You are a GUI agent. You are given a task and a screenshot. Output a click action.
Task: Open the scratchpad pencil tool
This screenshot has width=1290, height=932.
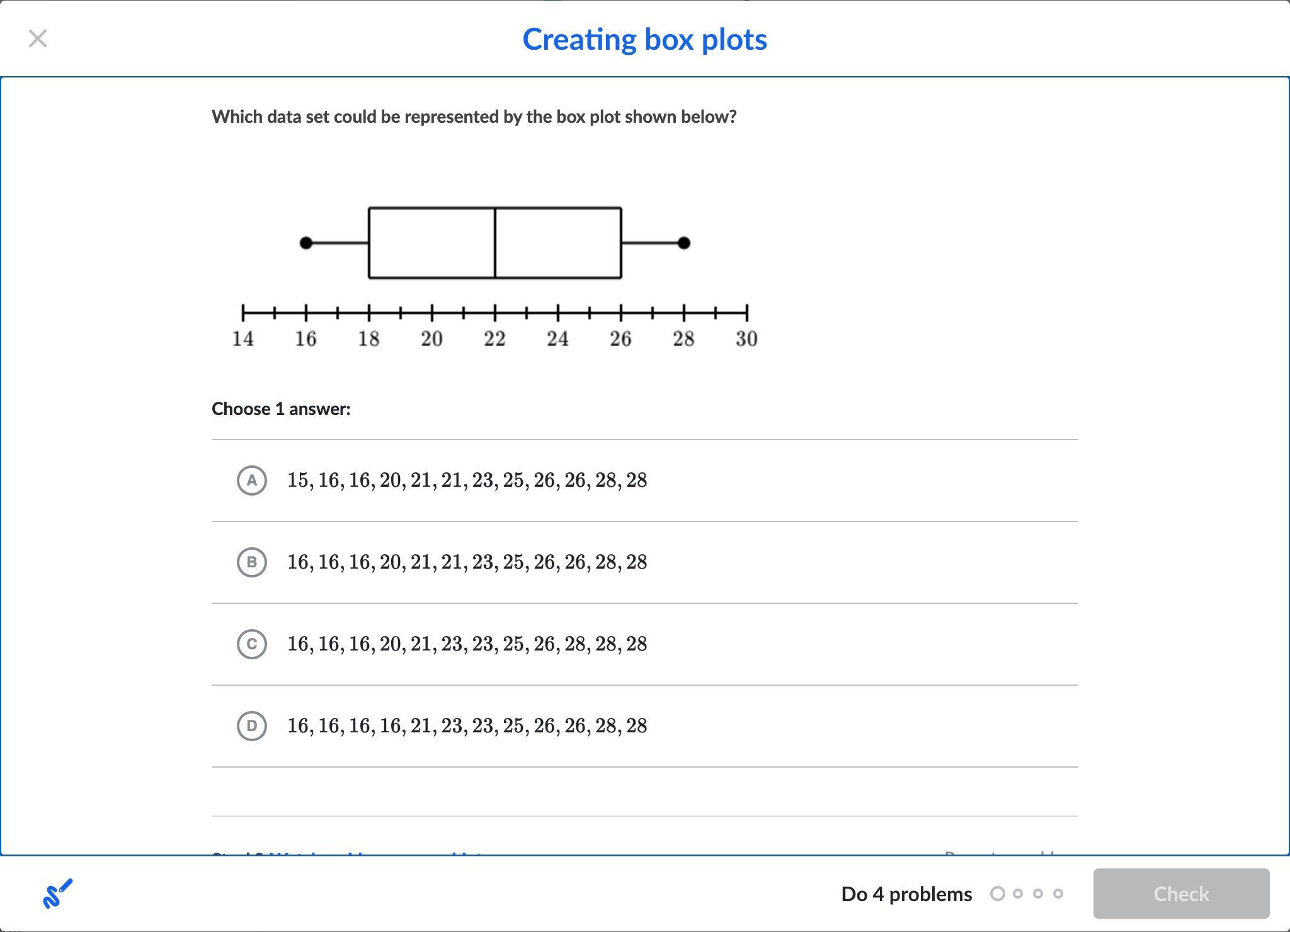pos(57,894)
